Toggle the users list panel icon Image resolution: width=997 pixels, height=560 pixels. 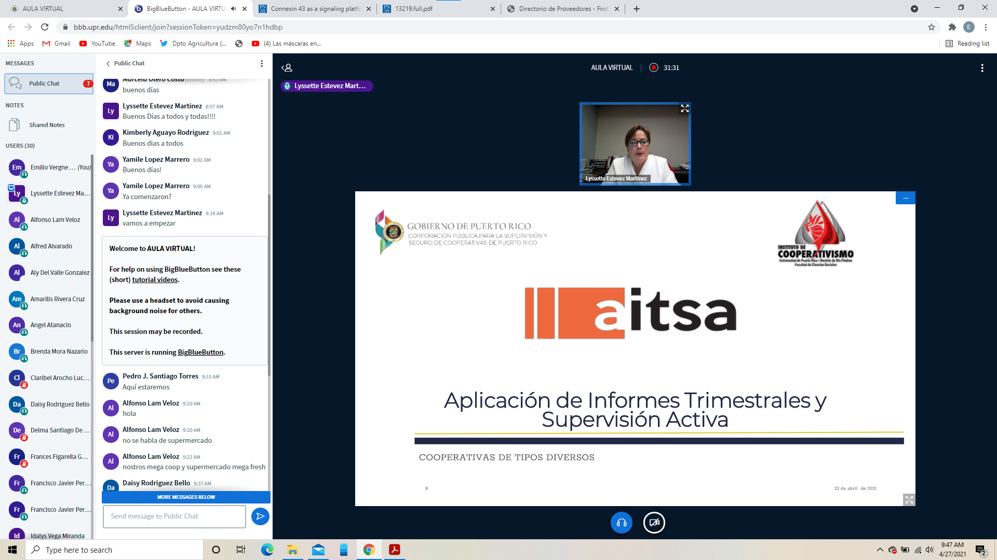(287, 68)
